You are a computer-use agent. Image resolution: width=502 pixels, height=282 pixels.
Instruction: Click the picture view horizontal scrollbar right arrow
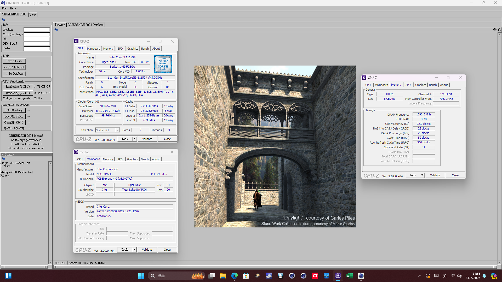tap(495, 267)
